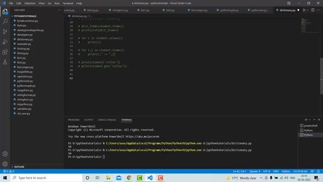Viewport: 323px width, 182px height.
Task: Open the View menu
Action: click(41, 4)
